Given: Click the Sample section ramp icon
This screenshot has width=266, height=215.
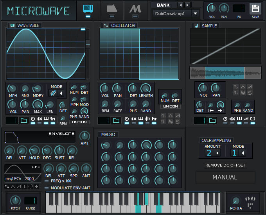Looking at the screenshot, I should click(x=246, y=119).
